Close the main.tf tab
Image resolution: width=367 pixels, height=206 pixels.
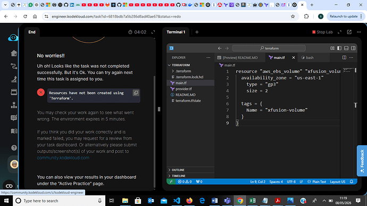pos(294,57)
